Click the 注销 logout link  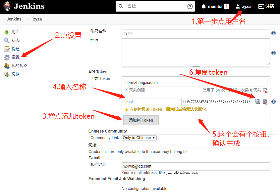click(270, 6)
